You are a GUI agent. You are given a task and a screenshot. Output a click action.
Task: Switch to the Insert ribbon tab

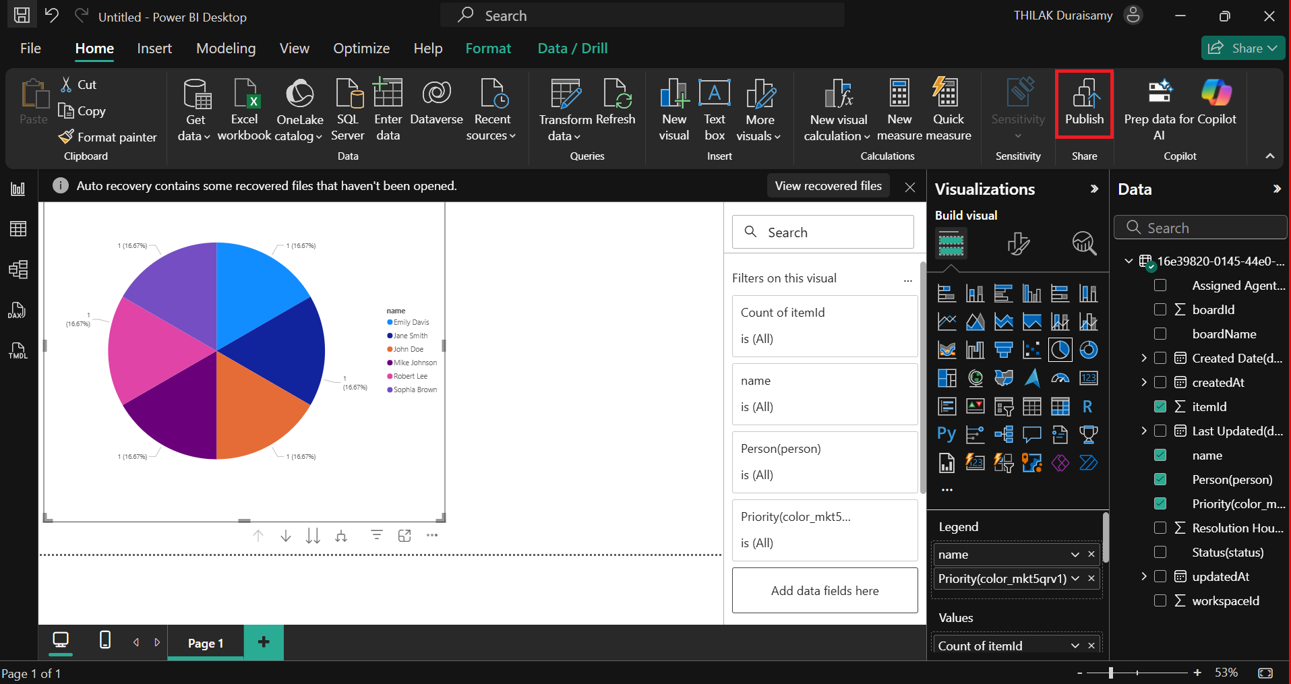[x=154, y=49]
